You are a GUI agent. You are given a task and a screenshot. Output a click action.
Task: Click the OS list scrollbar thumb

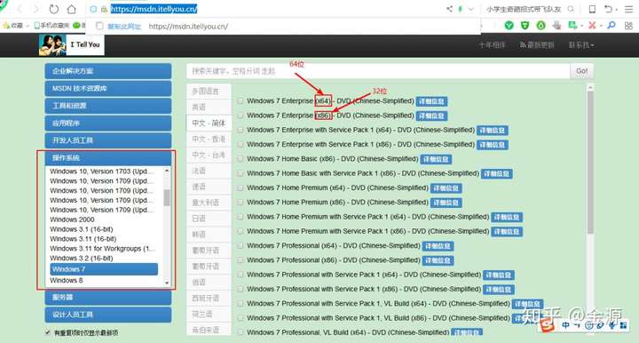[x=167, y=198]
